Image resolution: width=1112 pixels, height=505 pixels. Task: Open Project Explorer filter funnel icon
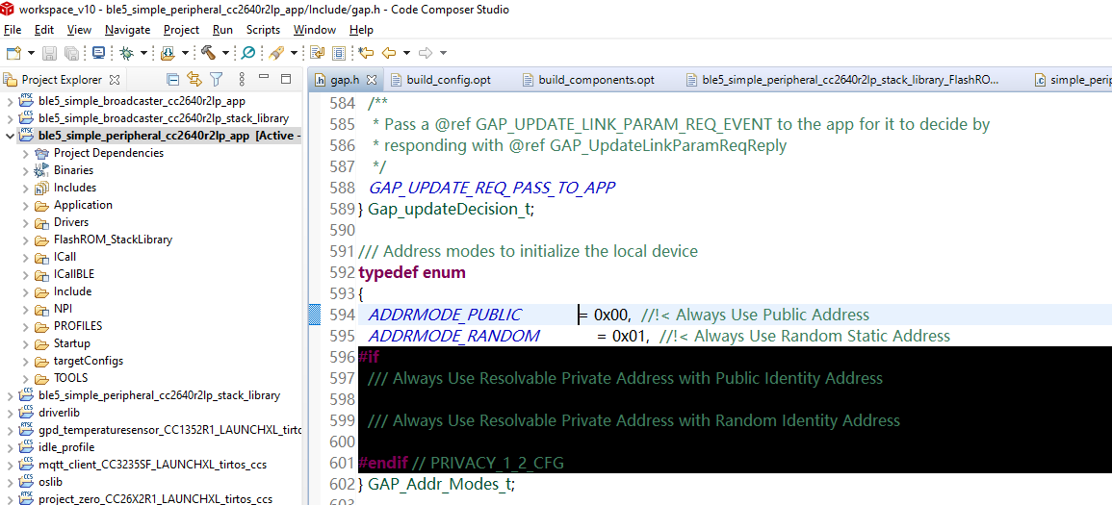click(217, 79)
